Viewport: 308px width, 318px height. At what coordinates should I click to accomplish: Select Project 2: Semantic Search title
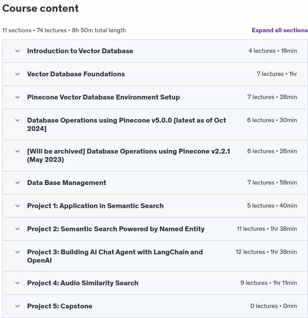click(x=116, y=229)
